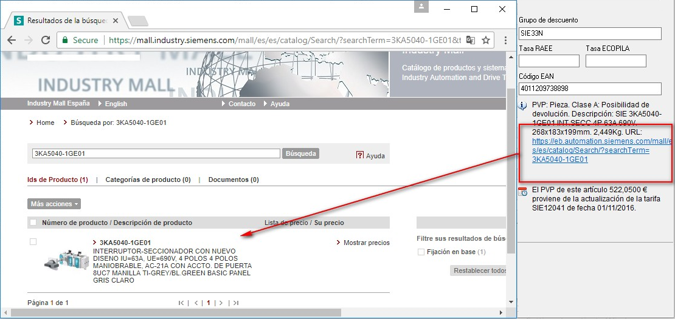
Task: Click the 3KA5040-1GE01 product thumbnail image
Action: point(66,260)
